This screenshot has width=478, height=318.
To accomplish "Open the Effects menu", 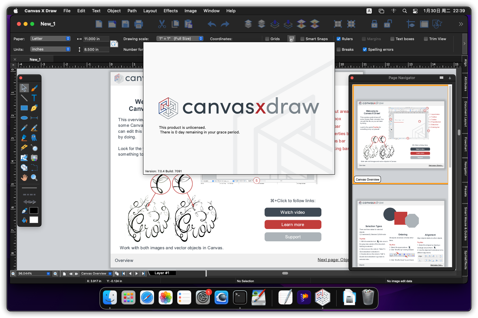I will (x=170, y=11).
